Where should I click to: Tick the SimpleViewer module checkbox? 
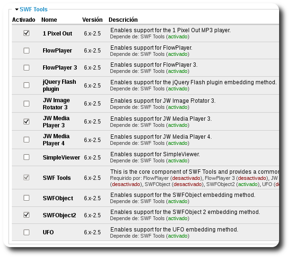27,157
